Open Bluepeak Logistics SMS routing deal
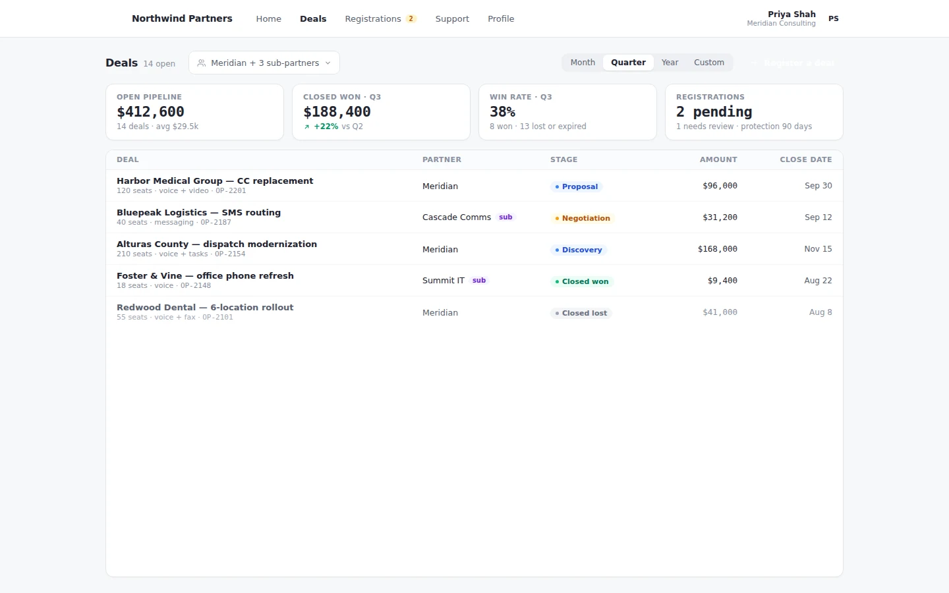This screenshot has width=949, height=593. point(474,217)
